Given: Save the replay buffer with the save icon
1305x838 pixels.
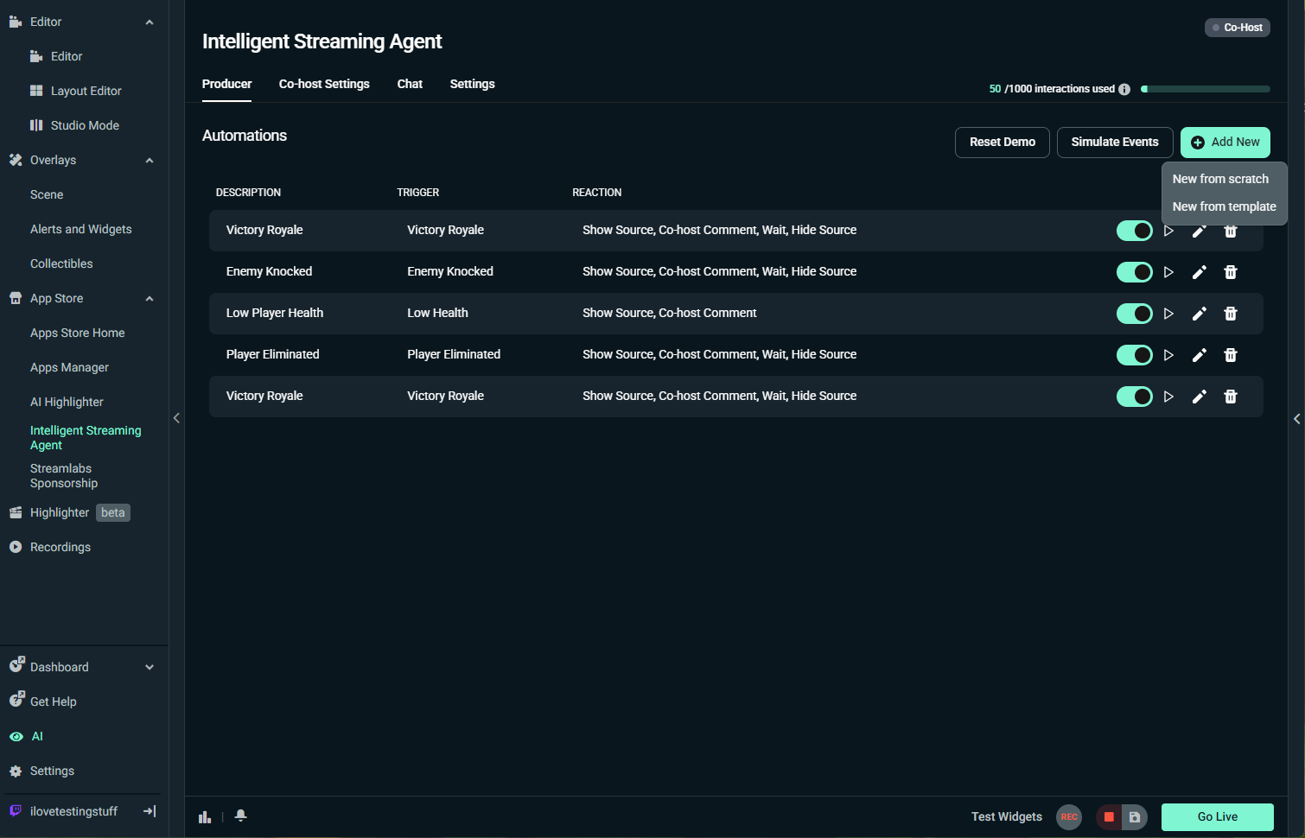Looking at the screenshot, I should (1134, 816).
